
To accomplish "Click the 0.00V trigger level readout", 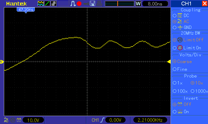I will (115, 120).
